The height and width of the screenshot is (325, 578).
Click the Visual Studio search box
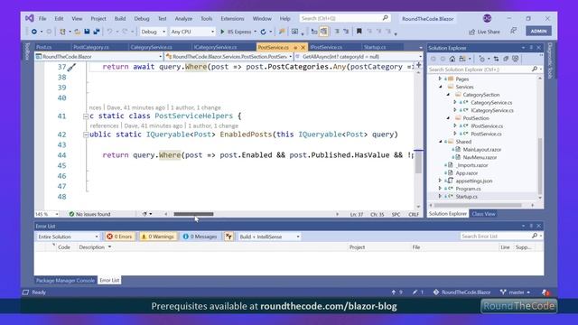tap(344, 18)
